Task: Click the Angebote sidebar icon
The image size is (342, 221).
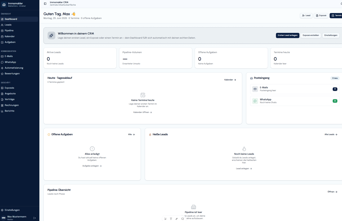Action: click(x=2, y=94)
